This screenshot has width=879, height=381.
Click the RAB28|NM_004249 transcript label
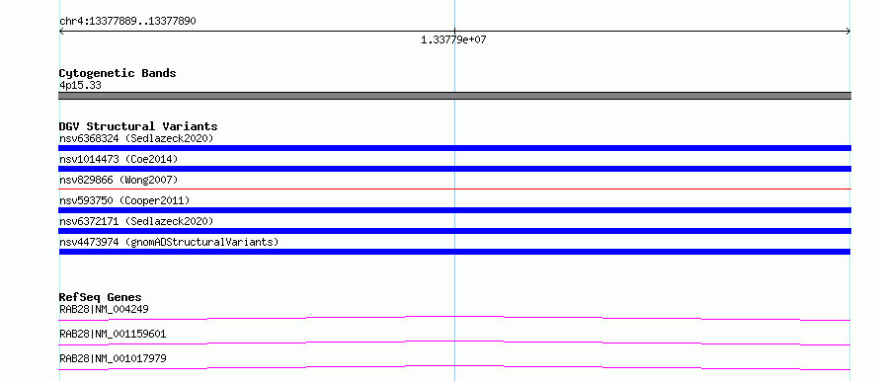(x=104, y=309)
